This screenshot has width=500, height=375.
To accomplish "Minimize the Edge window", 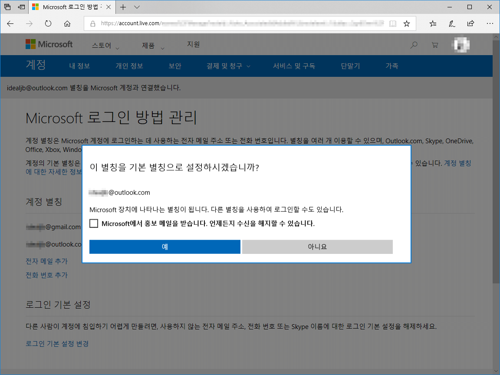I will click(450, 7).
